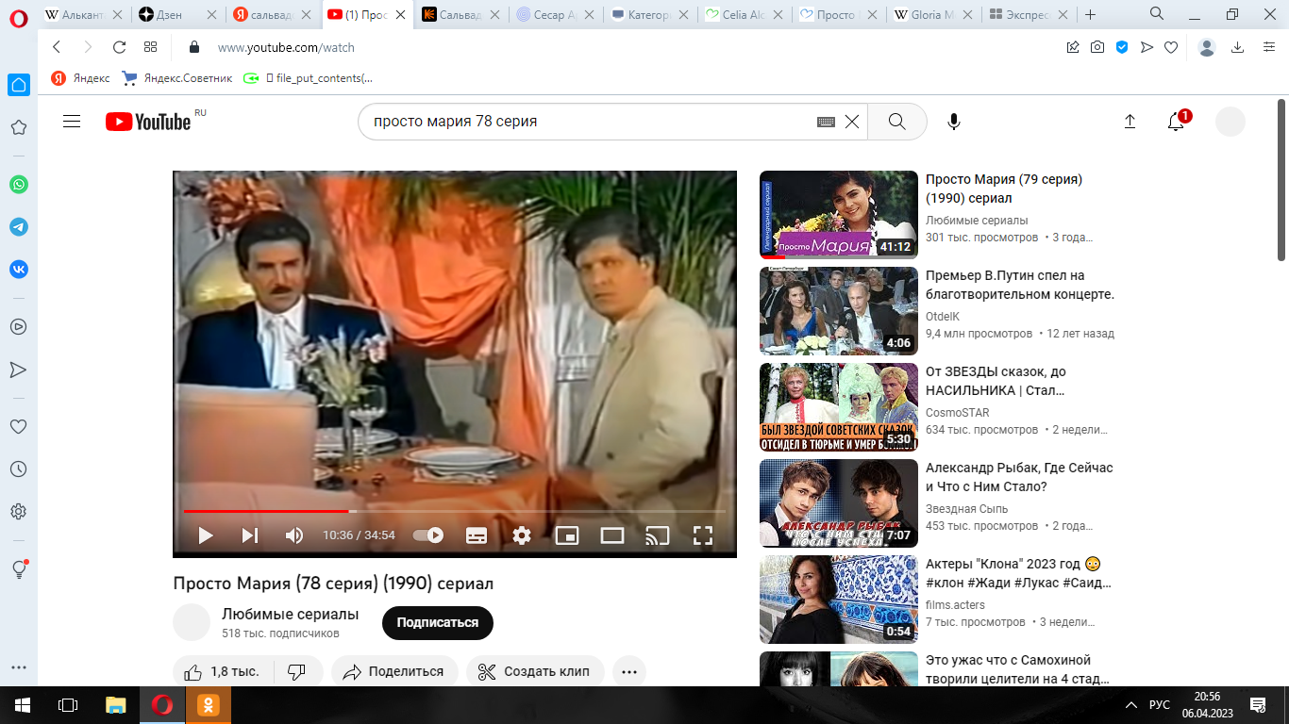
Task: Open WhatsApp in Opera sidebar
Action: click(x=19, y=185)
